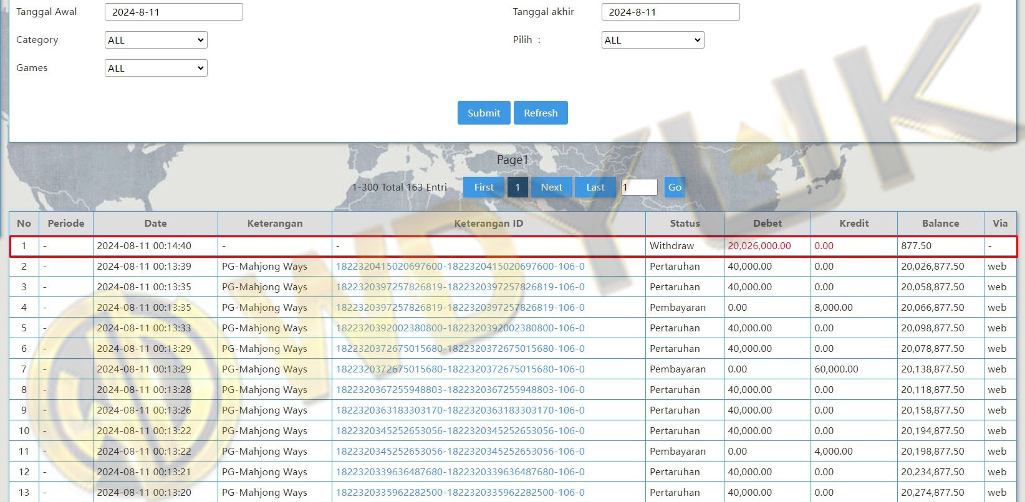Open row 3 link 1822320397257826819
The width and height of the screenshot is (1025, 502).
460,287
